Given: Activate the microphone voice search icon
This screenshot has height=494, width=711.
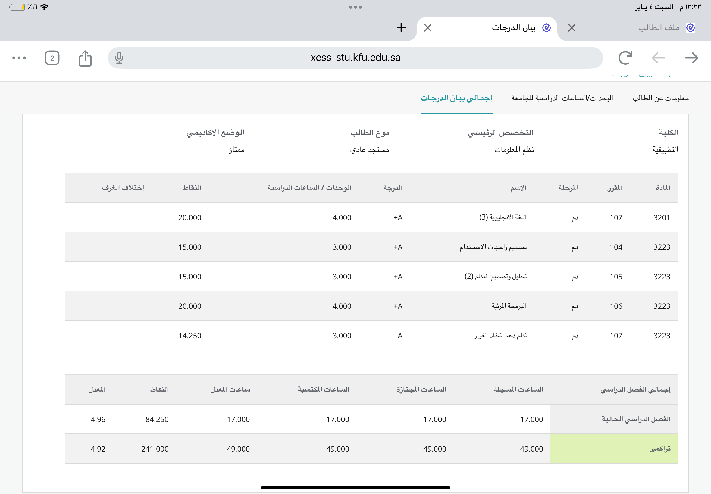Looking at the screenshot, I should pos(119,58).
